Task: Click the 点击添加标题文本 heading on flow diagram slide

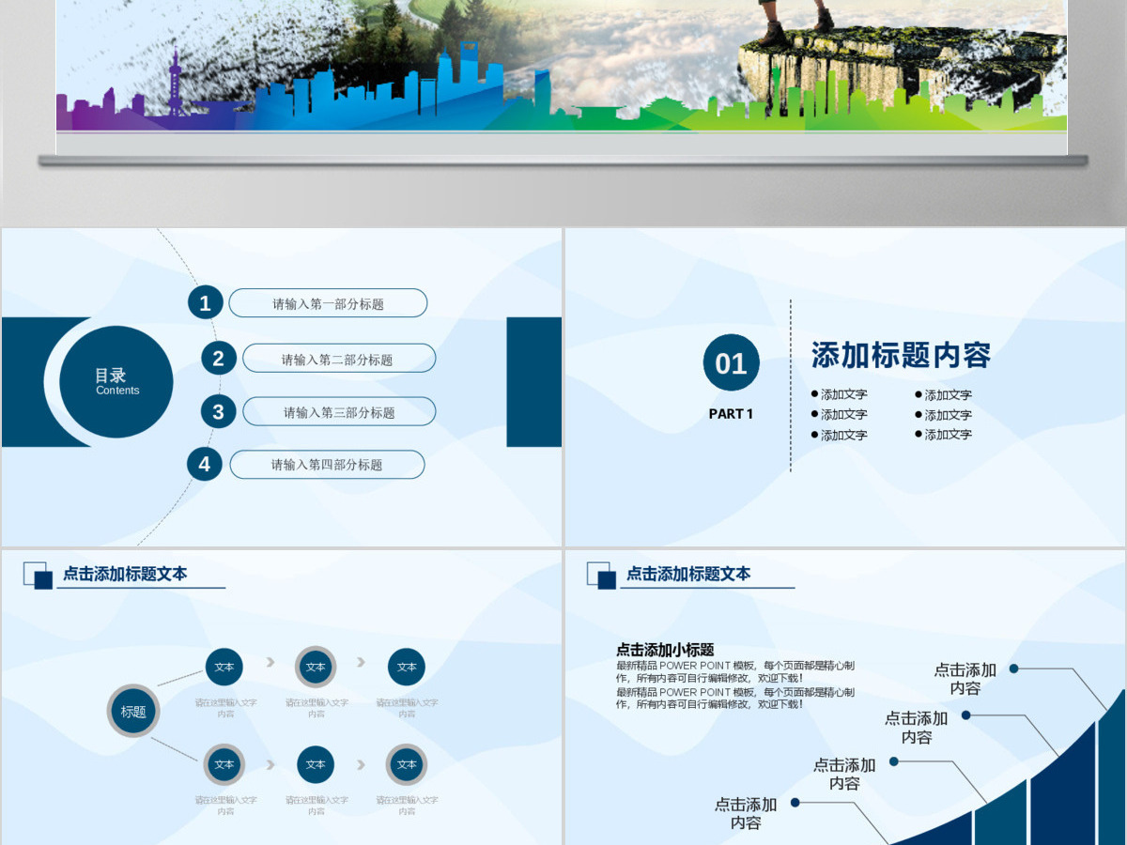Action: pyautogui.click(x=125, y=574)
